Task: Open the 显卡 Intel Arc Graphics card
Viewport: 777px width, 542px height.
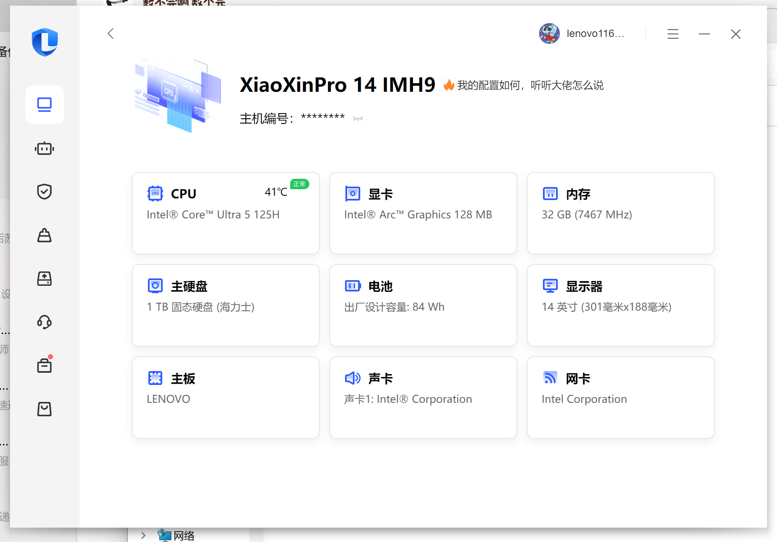Action: pyautogui.click(x=423, y=213)
